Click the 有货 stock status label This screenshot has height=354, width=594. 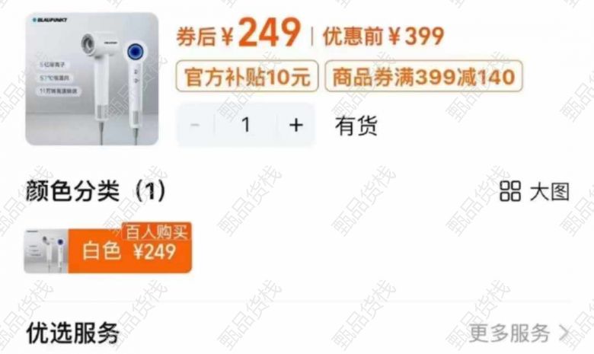356,126
